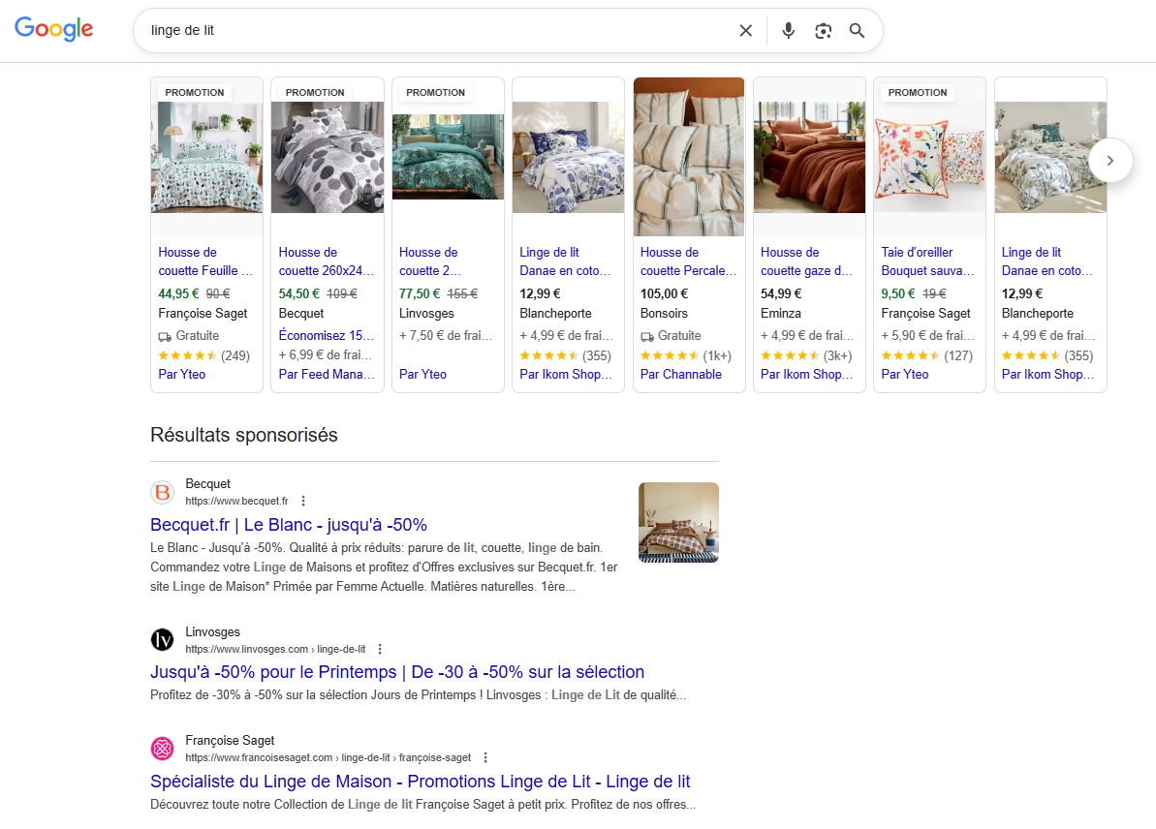This screenshot has width=1156, height=829.
Task: Click the Linvosges favicon logo
Action: coord(162,639)
